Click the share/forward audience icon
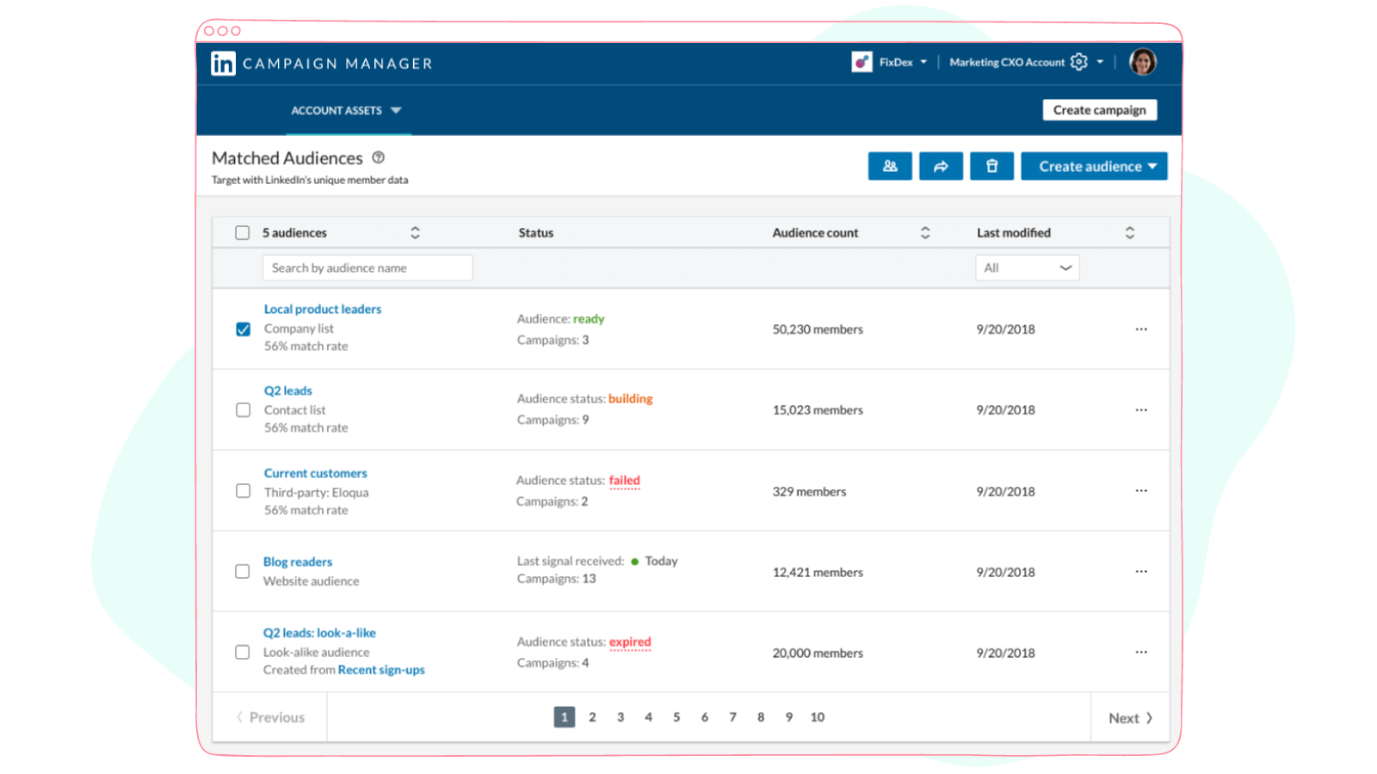 [941, 166]
